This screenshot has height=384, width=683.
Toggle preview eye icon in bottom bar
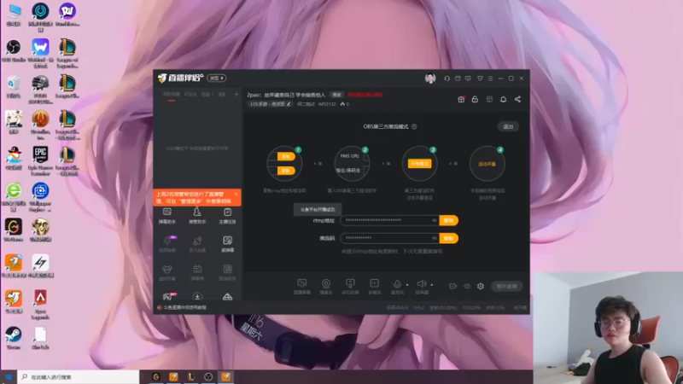467,287
